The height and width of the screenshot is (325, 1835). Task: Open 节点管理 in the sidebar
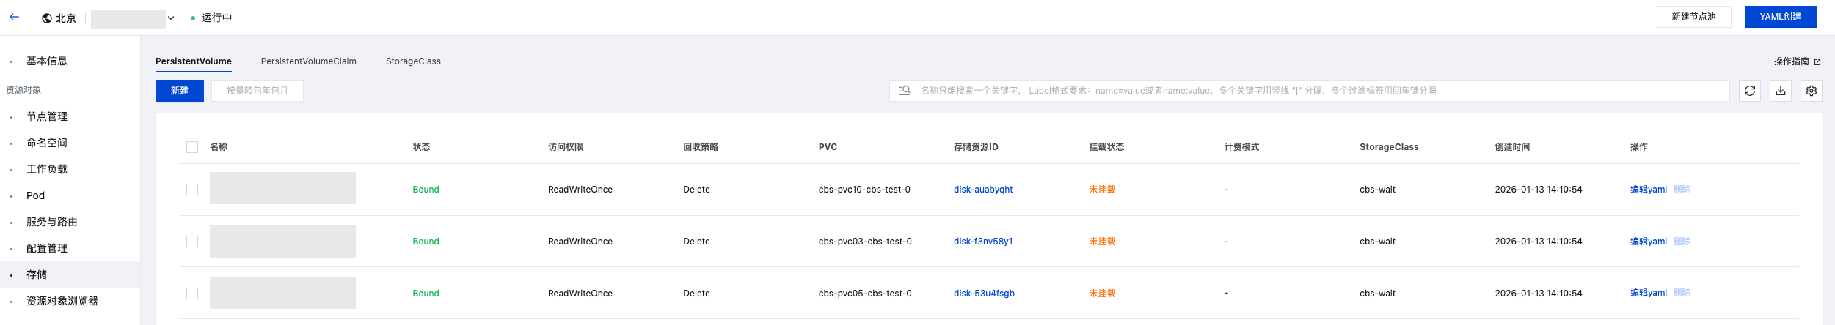47,116
